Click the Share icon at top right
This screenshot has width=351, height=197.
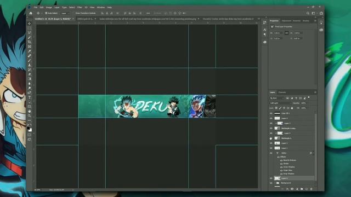(321, 13)
